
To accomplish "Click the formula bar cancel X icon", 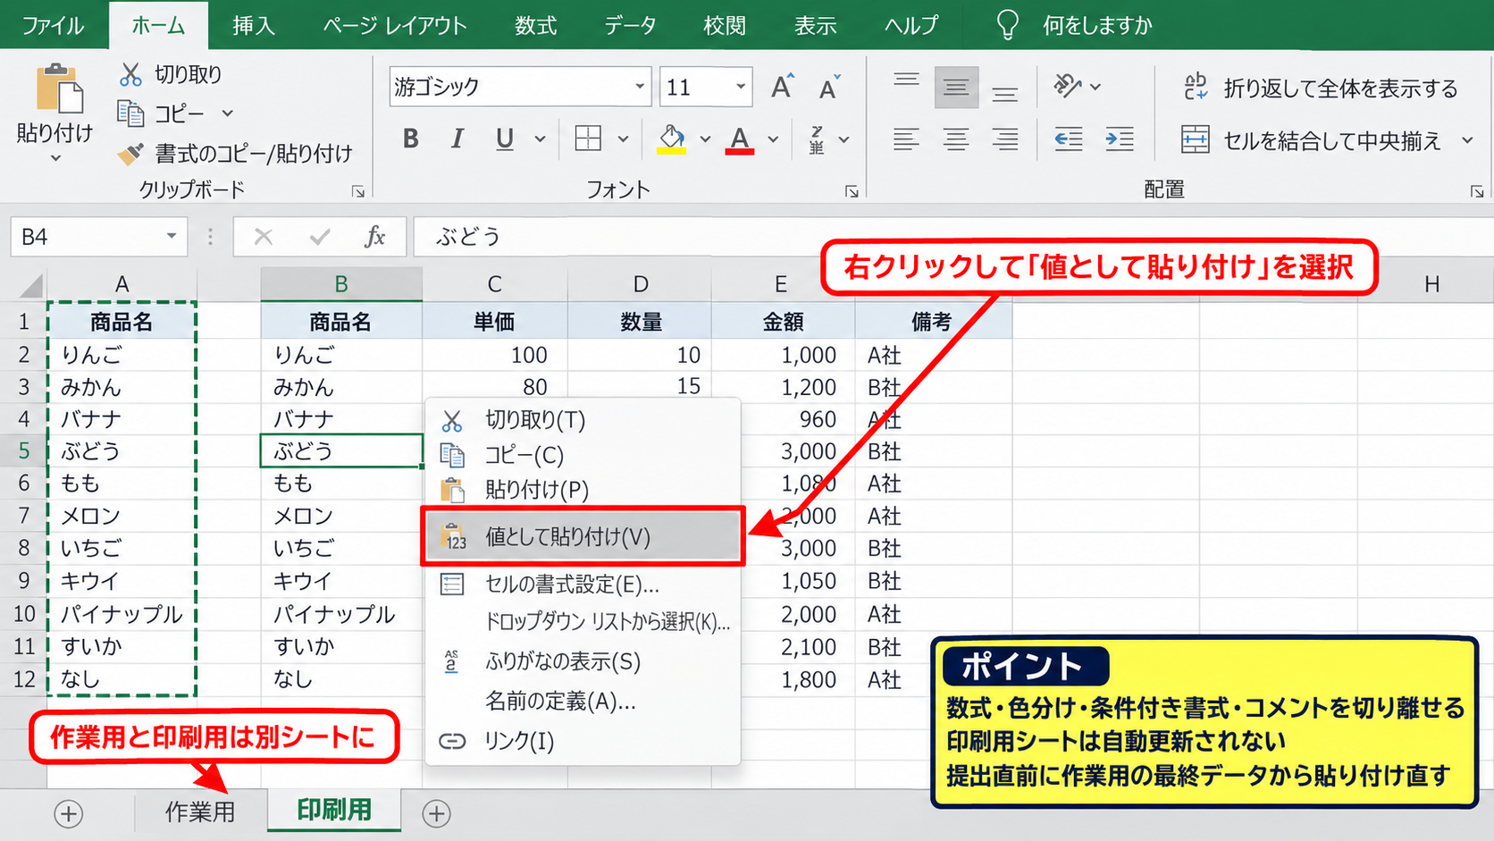I will (x=264, y=237).
